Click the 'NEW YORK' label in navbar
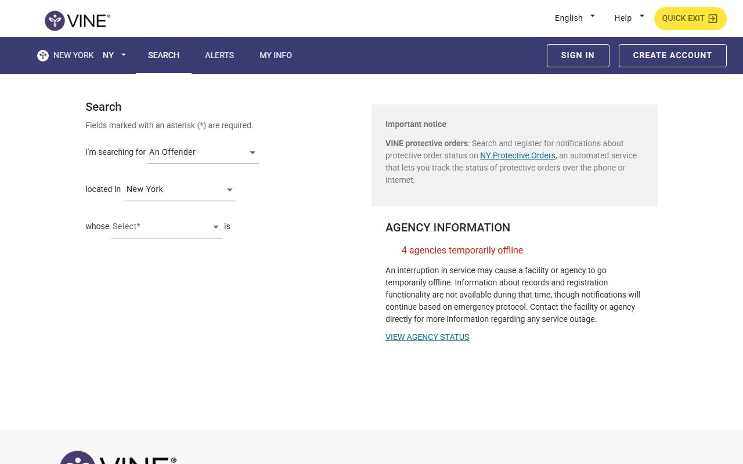 (74, 56)
